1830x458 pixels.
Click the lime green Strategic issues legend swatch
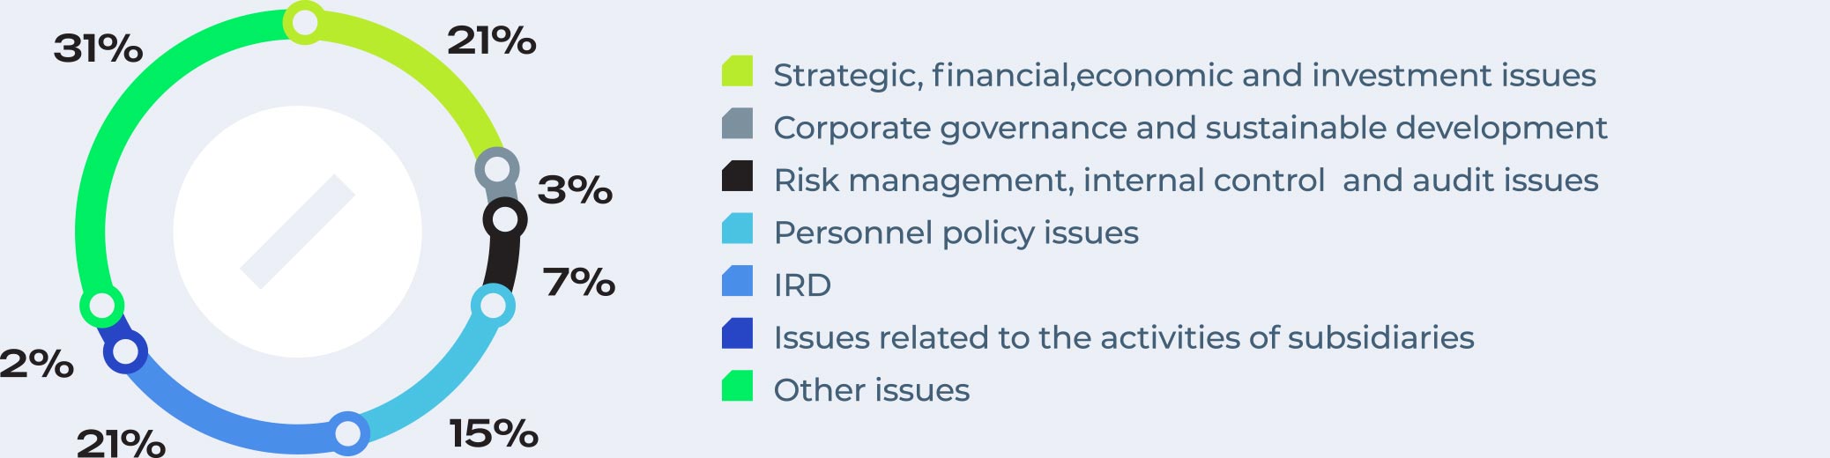[x=737, y=70]
